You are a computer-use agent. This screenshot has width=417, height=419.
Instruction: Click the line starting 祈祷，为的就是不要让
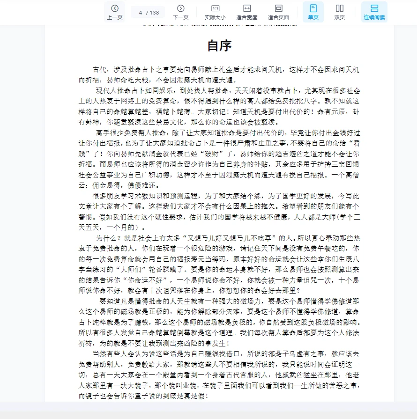[x=154, y=343]
